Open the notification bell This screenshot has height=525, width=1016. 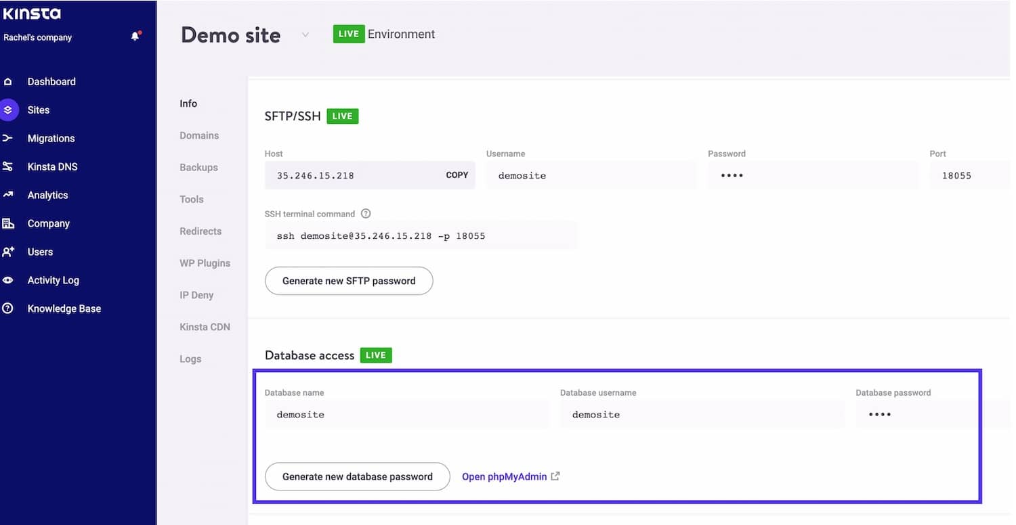pos(134,36)
